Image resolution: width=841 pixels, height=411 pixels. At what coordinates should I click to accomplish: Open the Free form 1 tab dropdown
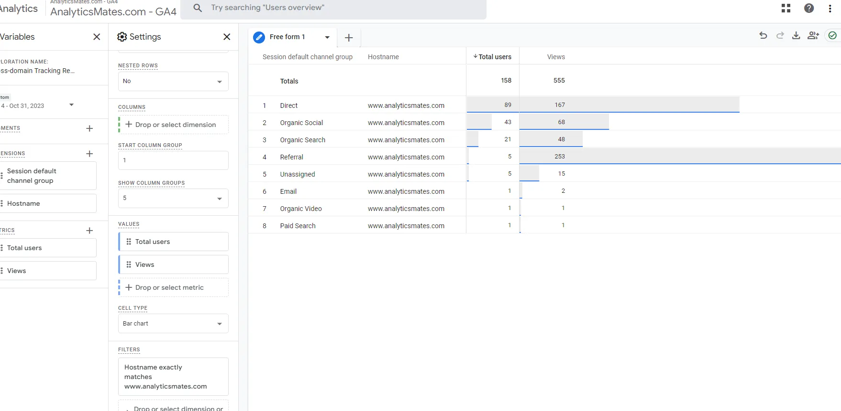pos(327,37)
